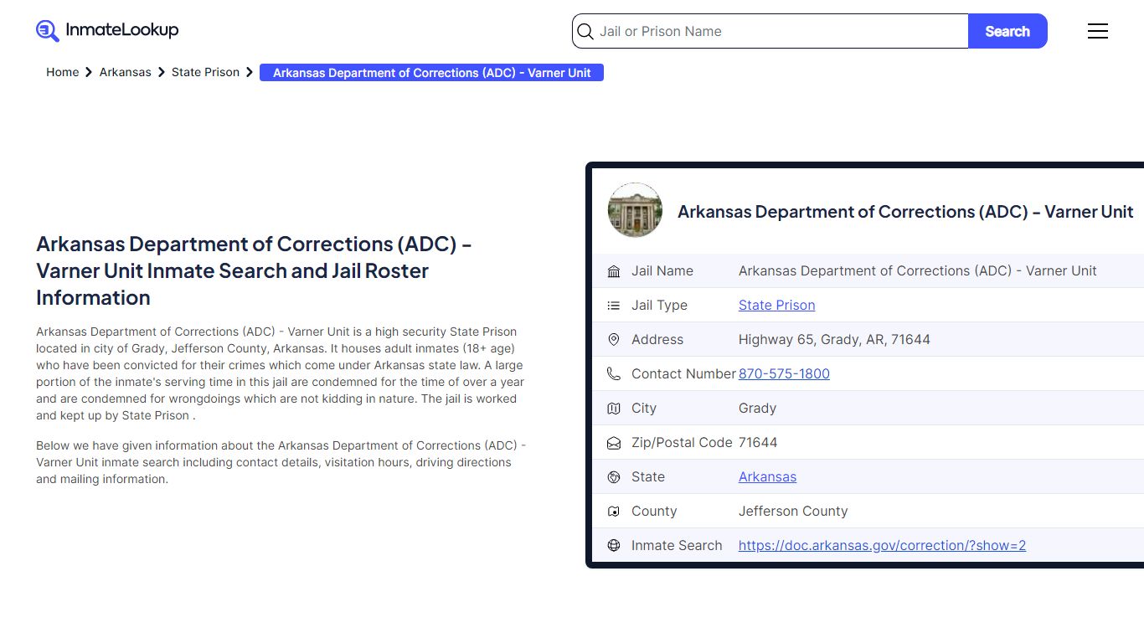Click the County map marker icon
This screenshot has width=1144, height=643.
(x=614, y=512)
